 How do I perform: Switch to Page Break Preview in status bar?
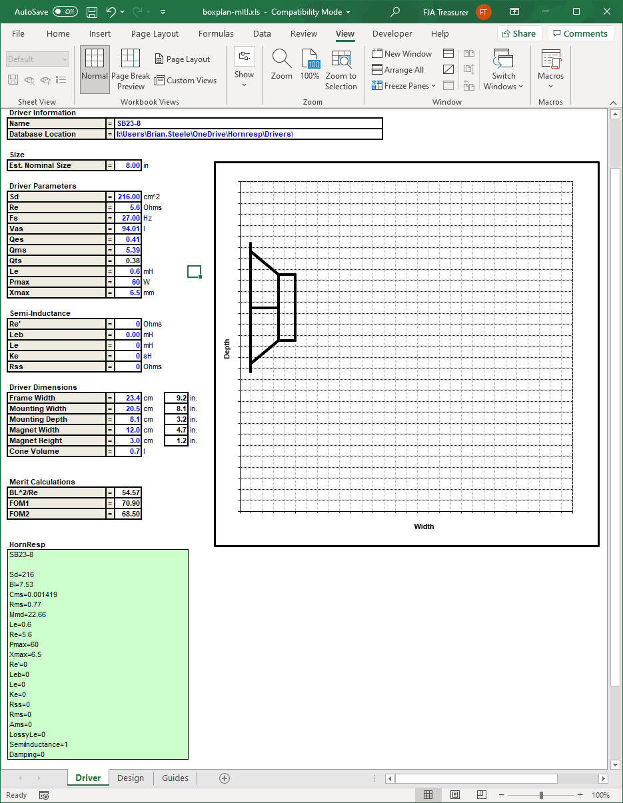coord(481,795)
